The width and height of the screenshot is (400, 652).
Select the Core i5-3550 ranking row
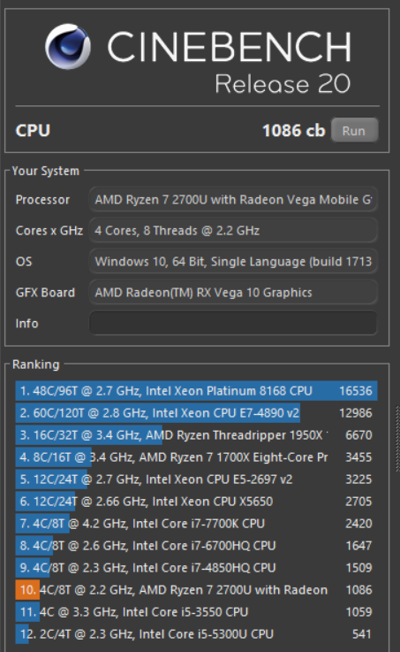pyautogui.click(x=196, y=611)
